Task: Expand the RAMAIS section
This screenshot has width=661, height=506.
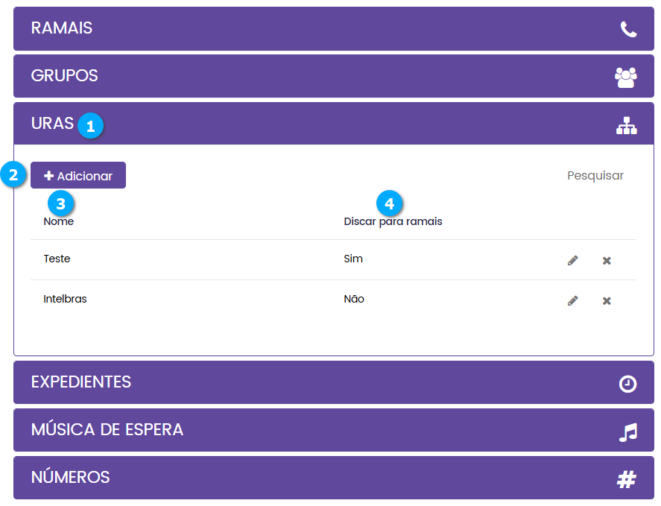Action: pos(62,28)
